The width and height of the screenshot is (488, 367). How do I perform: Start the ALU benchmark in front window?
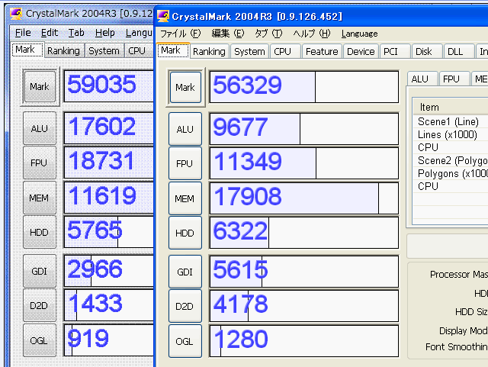tap(185, 130)
